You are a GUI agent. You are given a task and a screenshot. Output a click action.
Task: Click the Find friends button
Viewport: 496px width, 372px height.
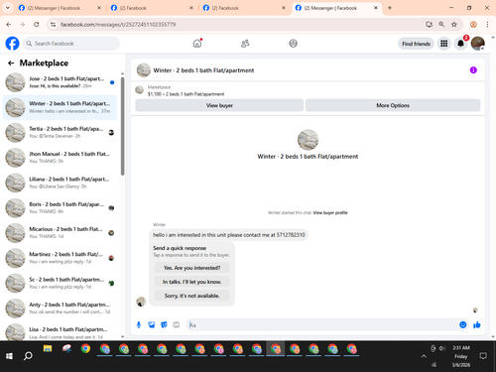(416, 44)
